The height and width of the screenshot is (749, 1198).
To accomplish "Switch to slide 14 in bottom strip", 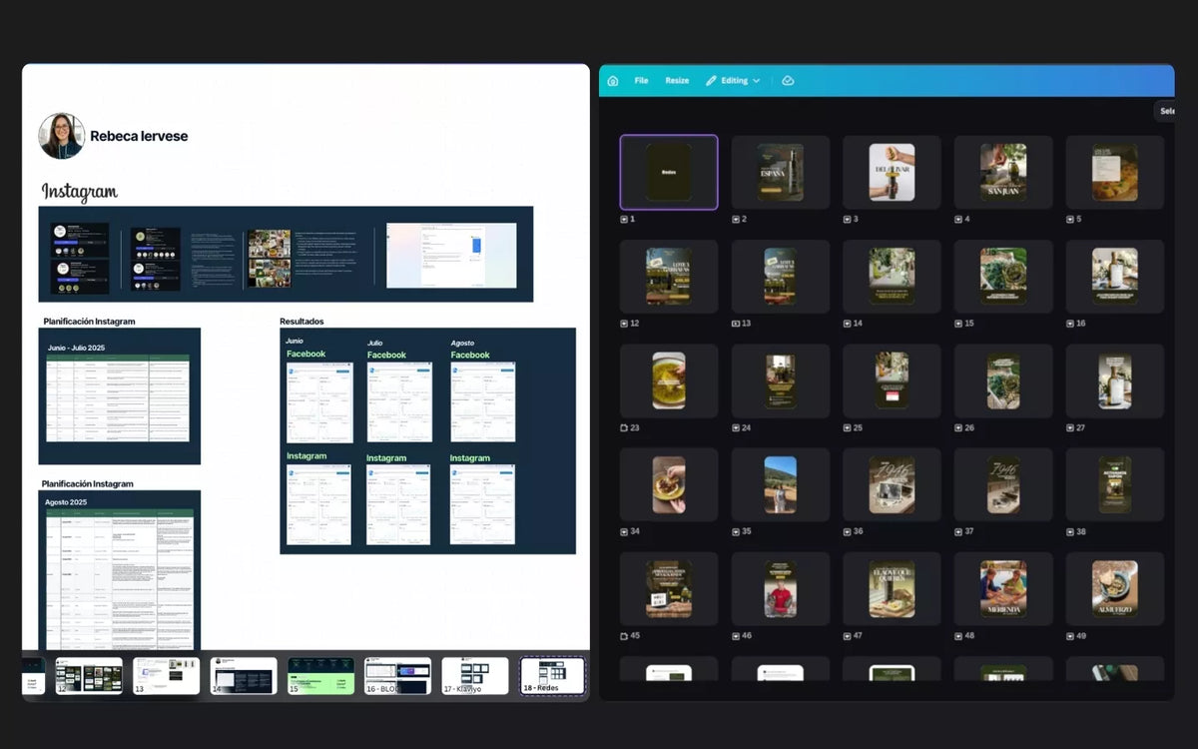I will point(244,676).
